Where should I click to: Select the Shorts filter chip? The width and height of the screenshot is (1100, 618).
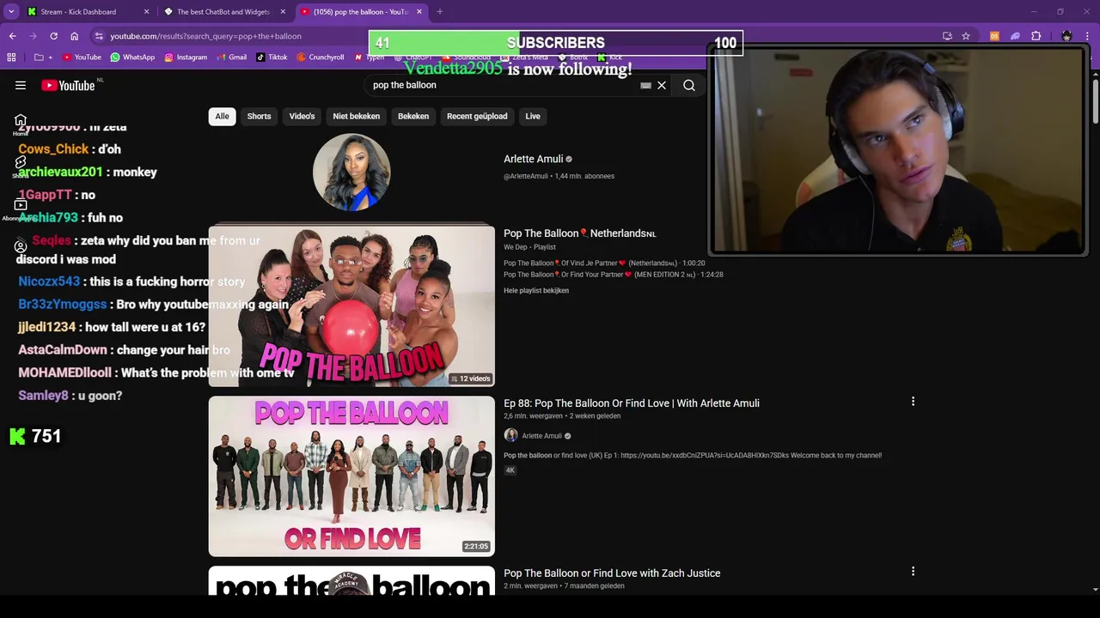259,116
